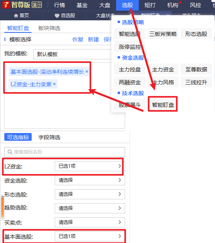
Task: Open the 机构 menu
Action: (x=173, y=5)
